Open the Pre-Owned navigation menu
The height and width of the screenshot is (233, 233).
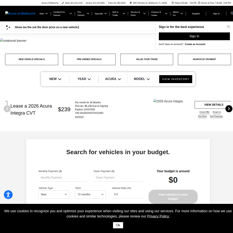coord(83,14)
